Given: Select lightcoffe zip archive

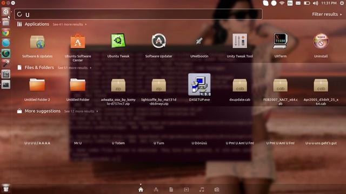Looking at the screenshot, I should click(x=158, y=85).
